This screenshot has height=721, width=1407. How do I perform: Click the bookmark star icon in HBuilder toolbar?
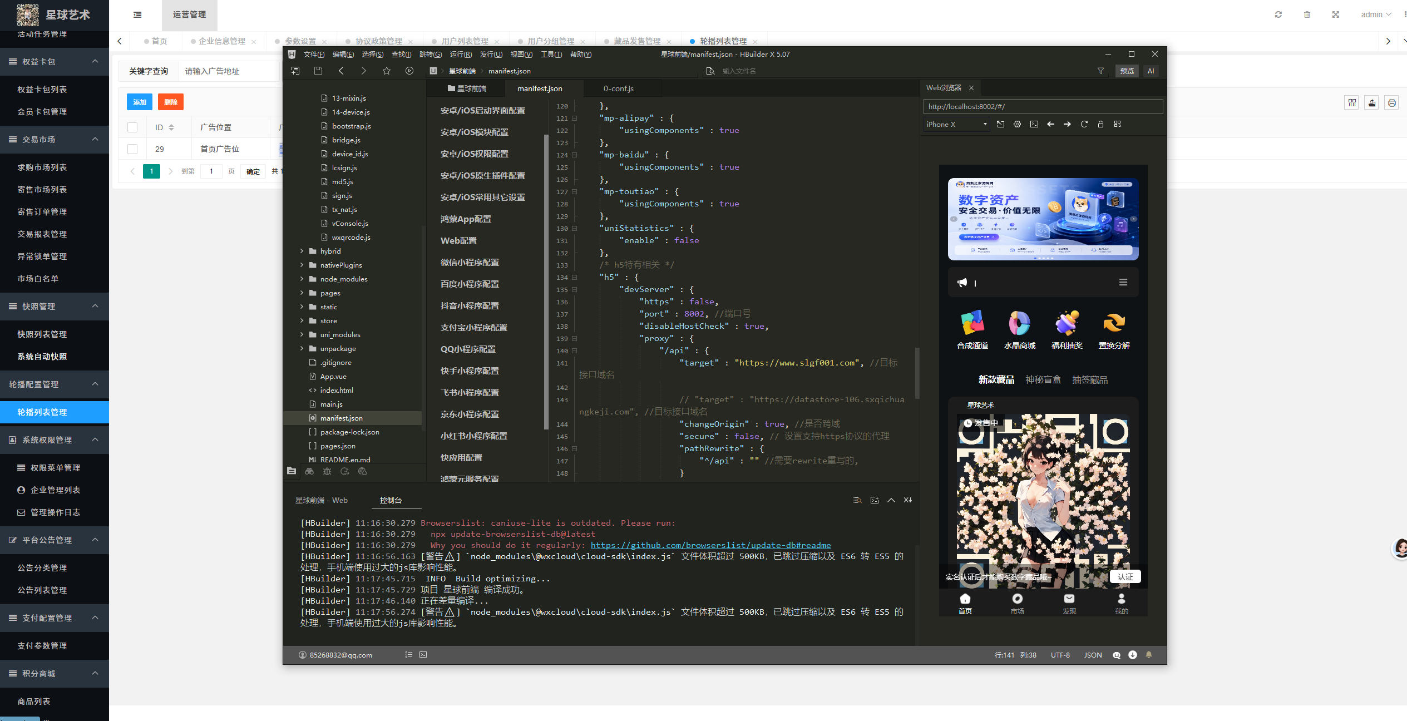point(387,71)
